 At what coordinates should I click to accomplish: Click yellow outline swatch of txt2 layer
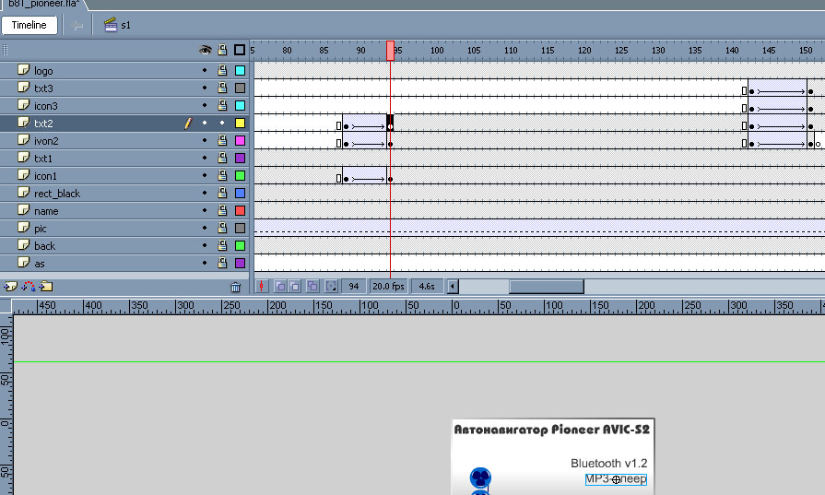[240, 124]
